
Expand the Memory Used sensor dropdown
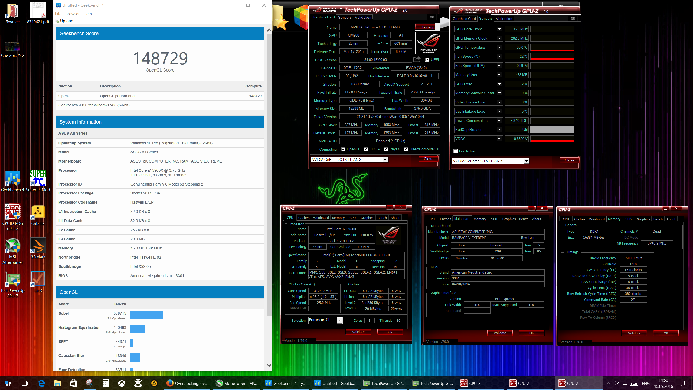(x=499, y=75)
